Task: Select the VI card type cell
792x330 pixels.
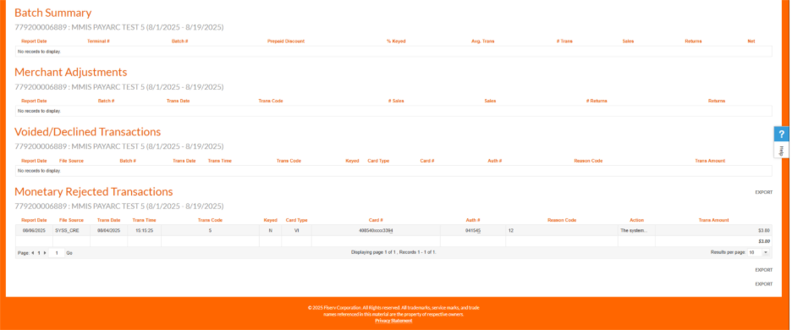Action: [296, 230]
